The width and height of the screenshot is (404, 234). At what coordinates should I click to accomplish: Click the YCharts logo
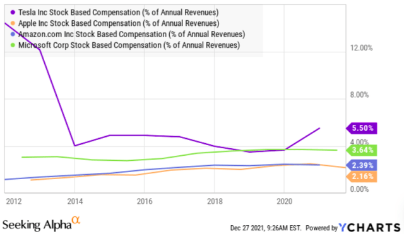pos(370,228)
